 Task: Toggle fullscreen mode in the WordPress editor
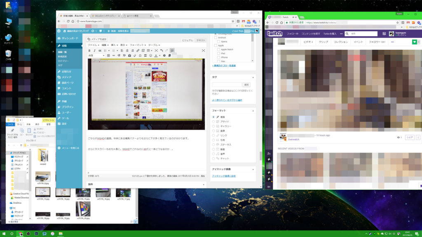coord(203,51)
